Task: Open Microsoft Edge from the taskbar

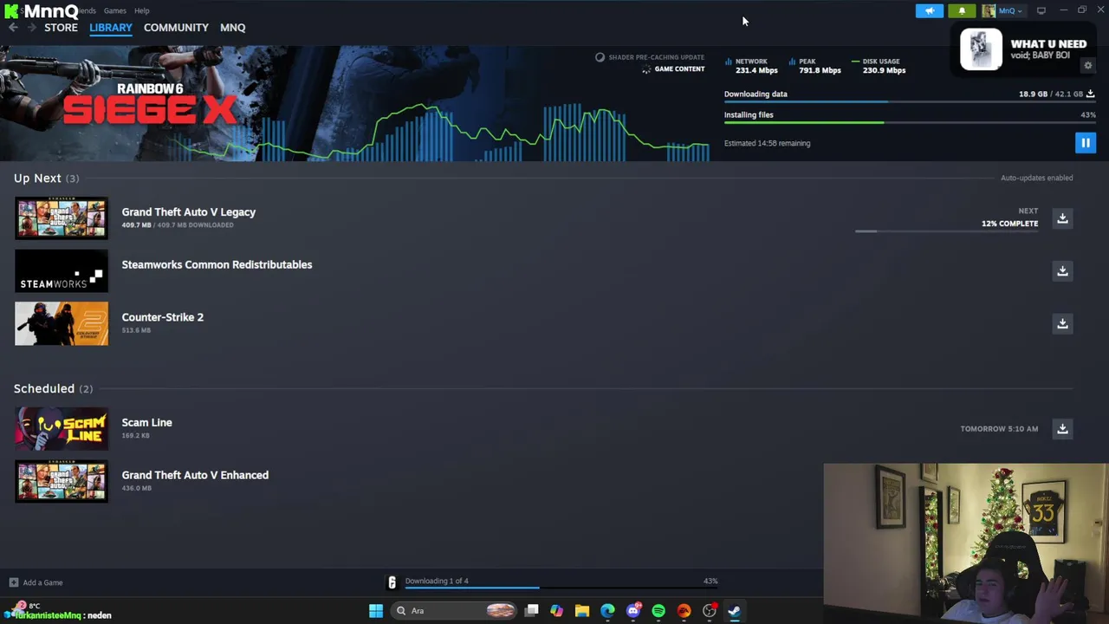Action: 607,611
